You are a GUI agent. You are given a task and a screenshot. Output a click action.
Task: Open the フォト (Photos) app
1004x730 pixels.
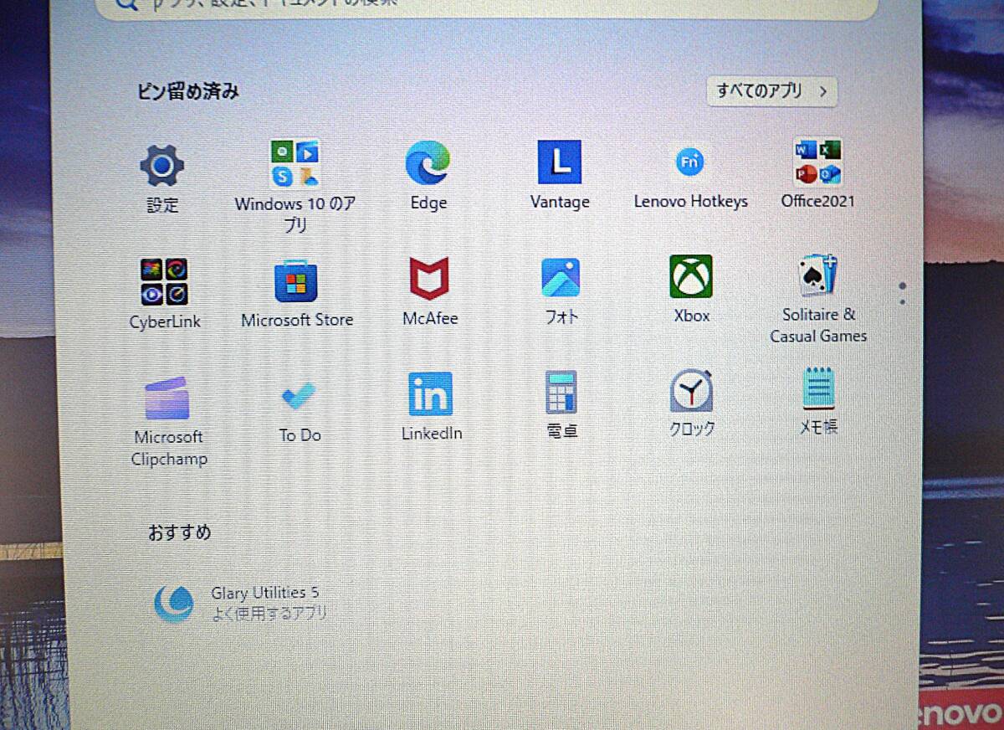pos(561,290)
